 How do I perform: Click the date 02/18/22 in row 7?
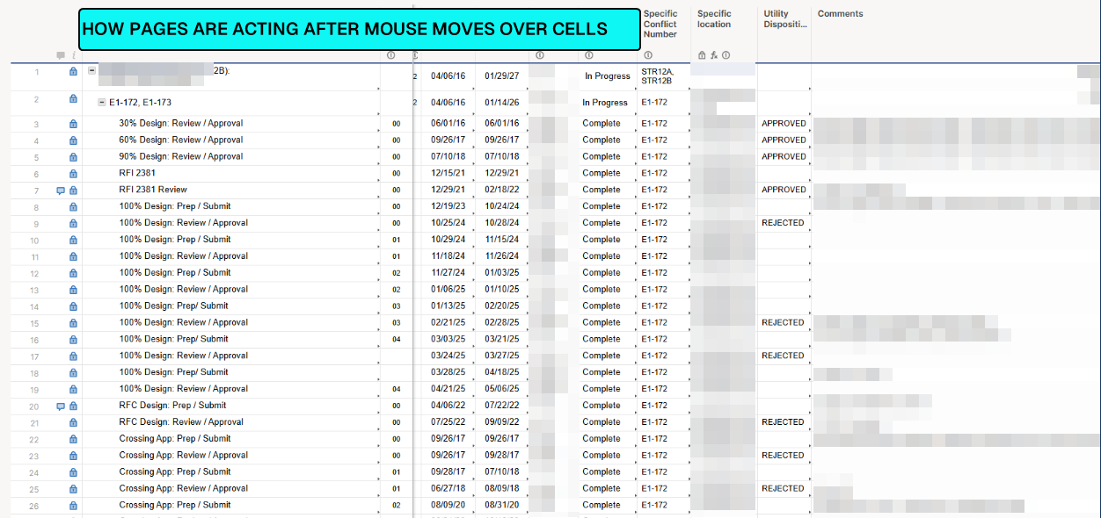point(502,190)
